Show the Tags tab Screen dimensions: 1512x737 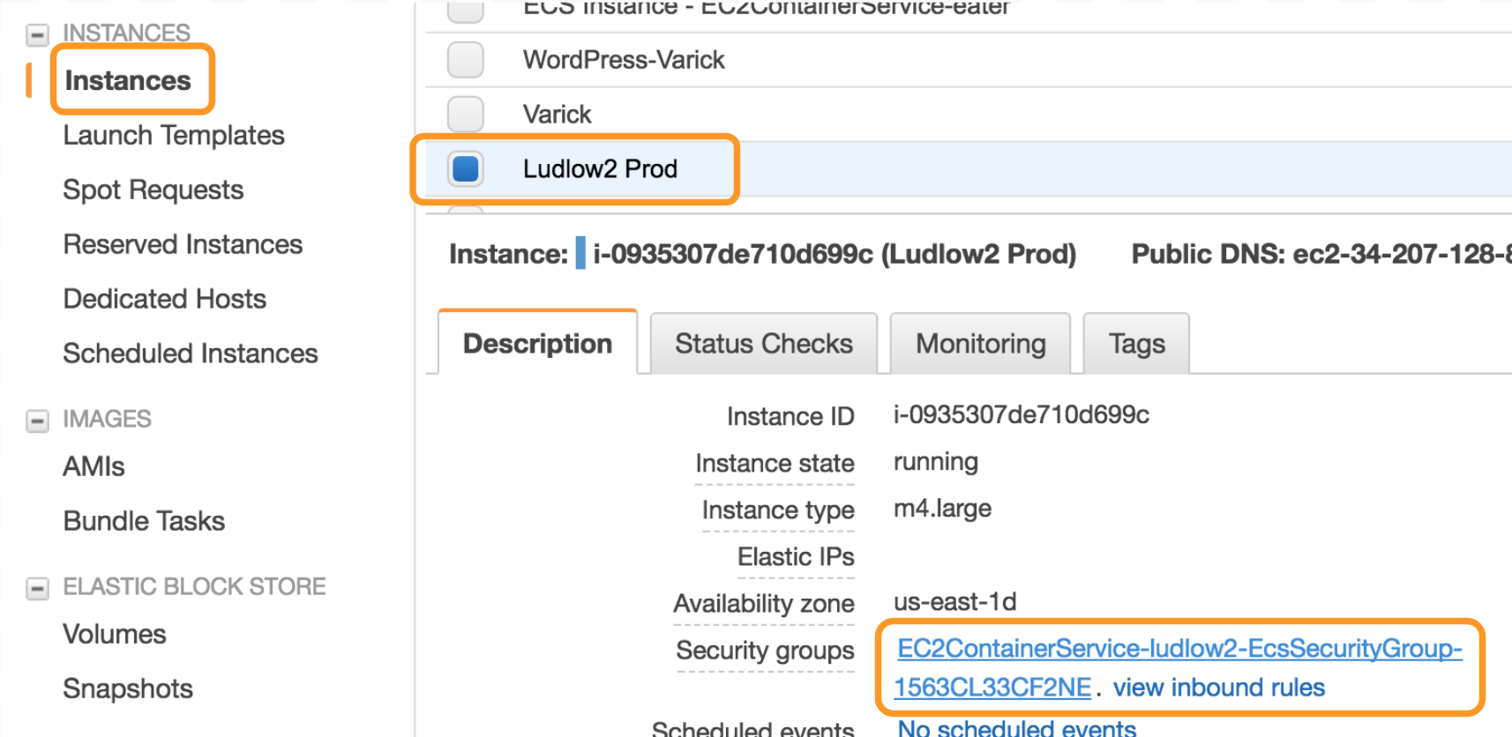click(x=1136, y=344)
